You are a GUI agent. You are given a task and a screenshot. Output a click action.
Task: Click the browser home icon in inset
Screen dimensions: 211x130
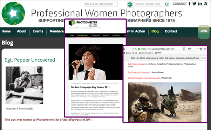124,49
